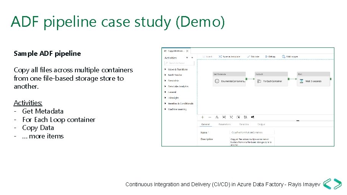Expand the Move & Transform category

tap(176, 69)
